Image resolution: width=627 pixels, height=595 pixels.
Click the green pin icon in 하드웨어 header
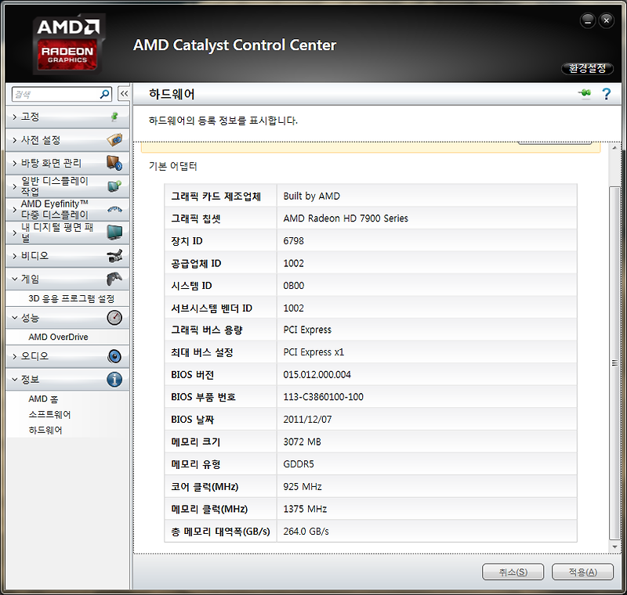coord(585,93)
